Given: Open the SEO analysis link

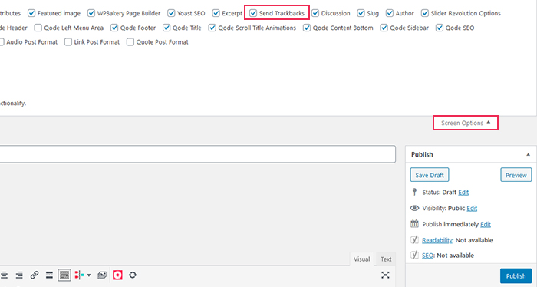Looking at the screenshot, I should pos(427,255).
